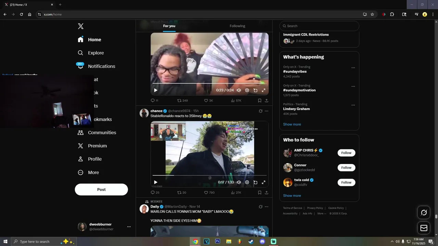Open the Terms of Service link

293,208
